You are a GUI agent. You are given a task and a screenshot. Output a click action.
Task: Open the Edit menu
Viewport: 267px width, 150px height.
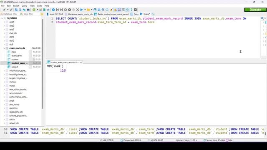(9, 6)
